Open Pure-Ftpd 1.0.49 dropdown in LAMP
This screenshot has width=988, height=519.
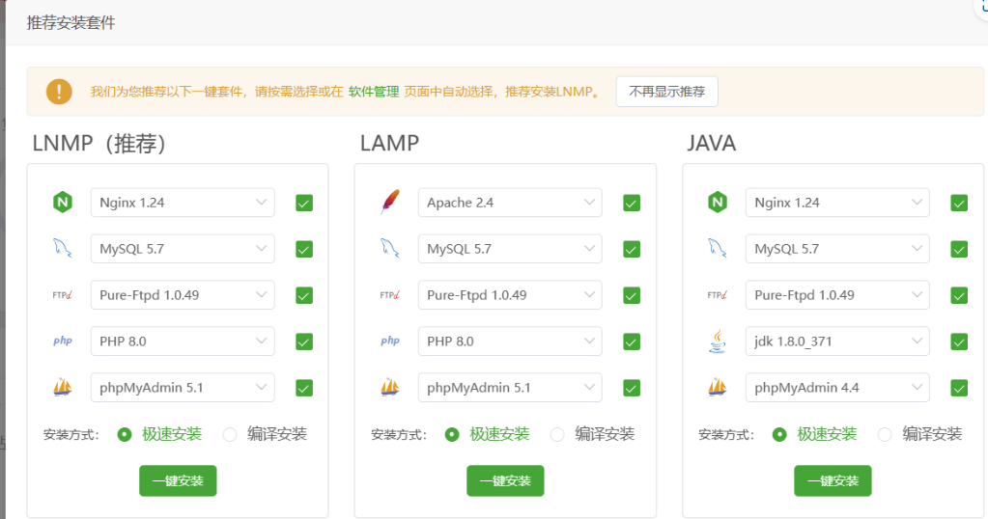(x=510, y=294)
